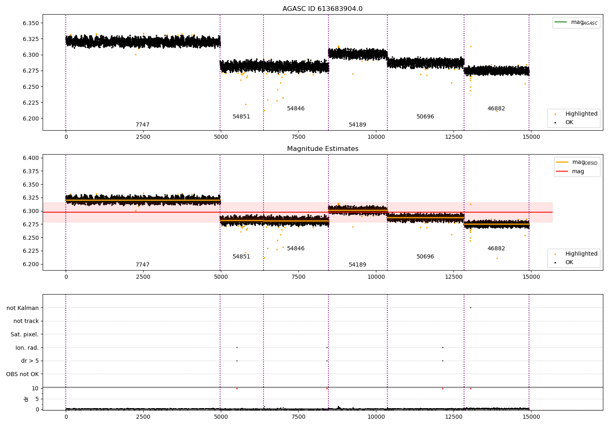
Task: Click the 15000 tick label under bottom panel
Action: (531, 417)
